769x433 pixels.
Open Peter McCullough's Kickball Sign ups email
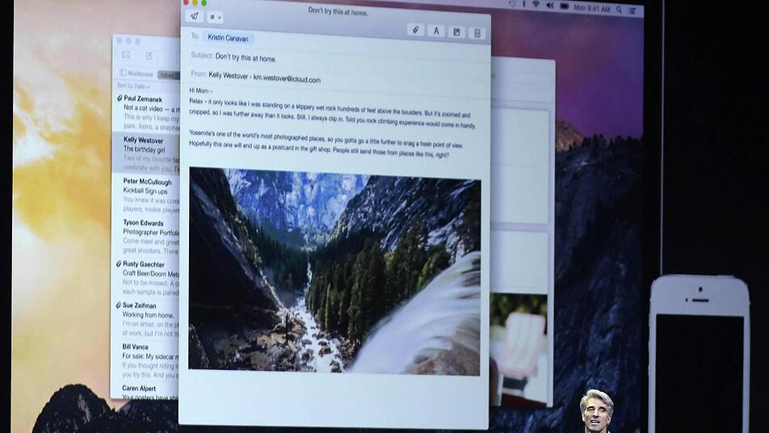146,195
